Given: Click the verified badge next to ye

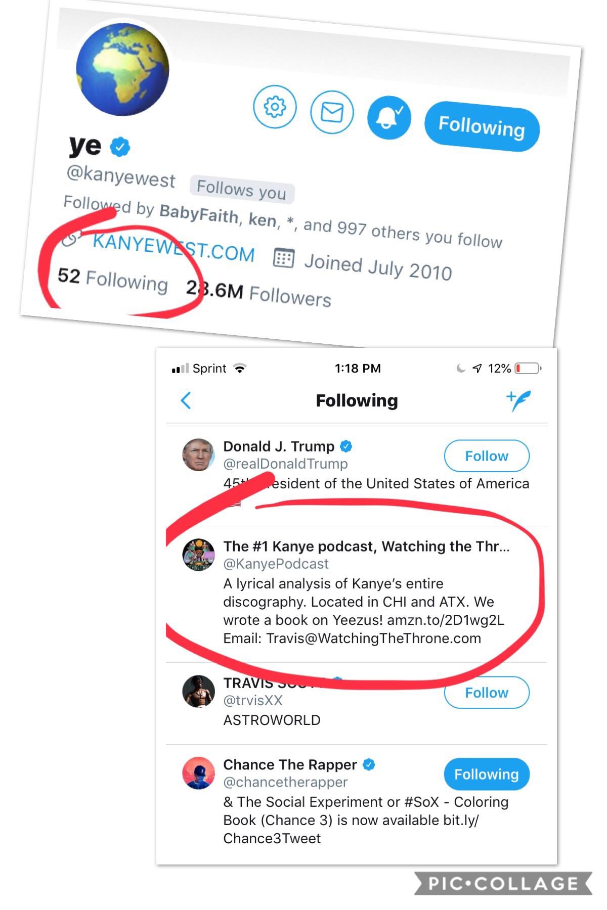Looking at the screenshot, I should tap(119, 146).
